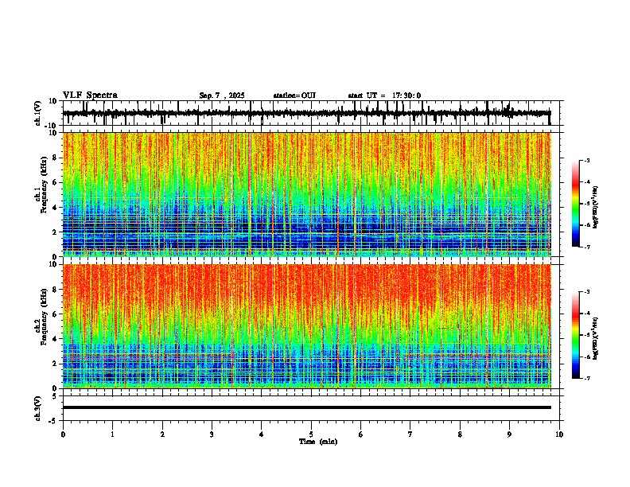Click the log(PSD) unit label beside ch.2 color bar

coord(596,338)
